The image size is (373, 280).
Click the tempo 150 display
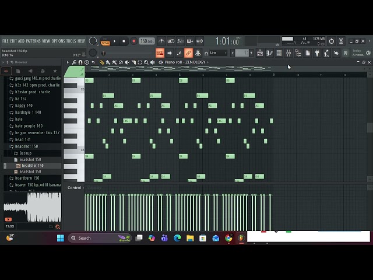pyautogui.click(x=147, y=41)
